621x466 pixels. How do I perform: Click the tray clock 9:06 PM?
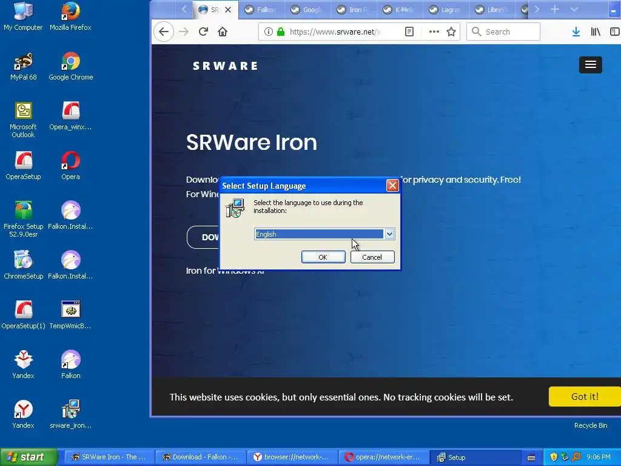(x=599, y=457)
